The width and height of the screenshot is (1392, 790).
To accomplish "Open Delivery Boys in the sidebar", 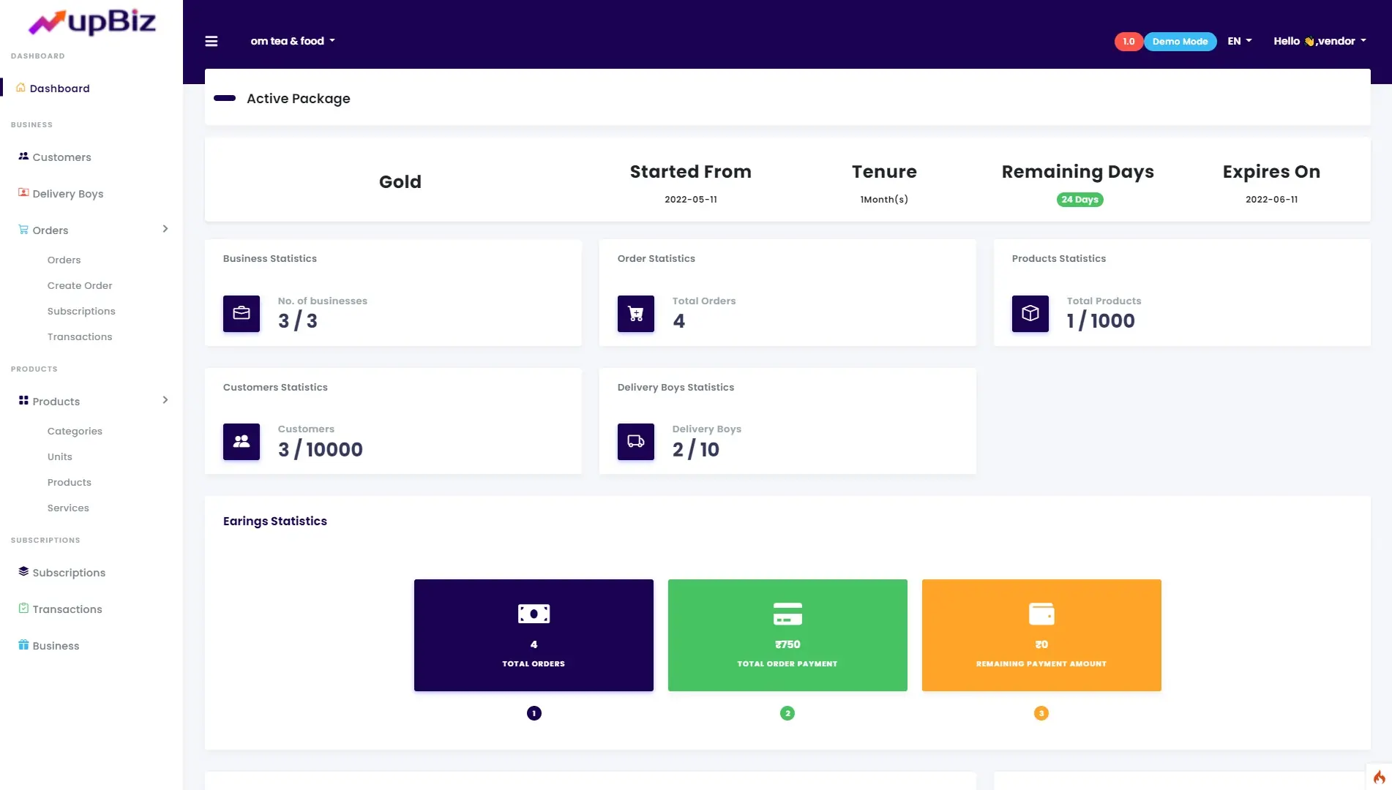I will coord(67,194).
